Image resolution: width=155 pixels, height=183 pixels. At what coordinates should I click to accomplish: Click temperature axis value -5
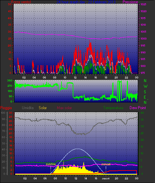pos(142,174)
